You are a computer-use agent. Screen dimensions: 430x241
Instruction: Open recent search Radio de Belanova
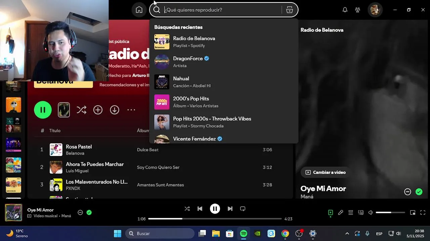(x=224, y=42)
